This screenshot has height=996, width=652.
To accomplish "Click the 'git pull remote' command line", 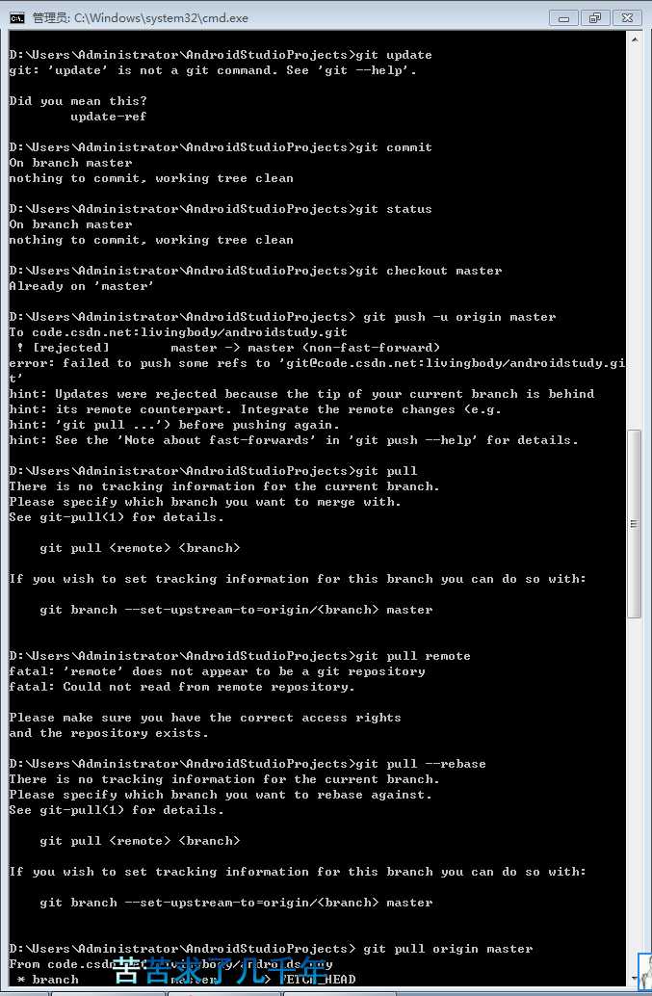I will point(240,656).
